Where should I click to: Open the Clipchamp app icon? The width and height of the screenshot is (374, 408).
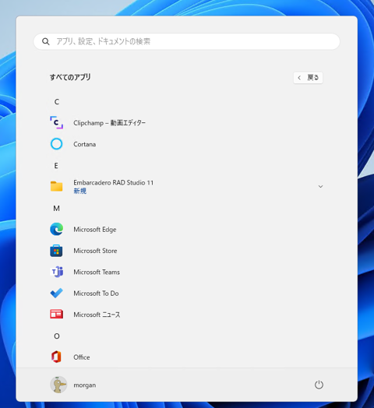57,122
